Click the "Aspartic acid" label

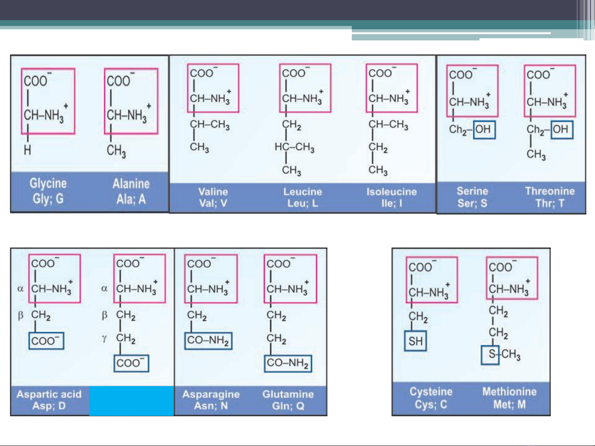[x=49, y=394]
